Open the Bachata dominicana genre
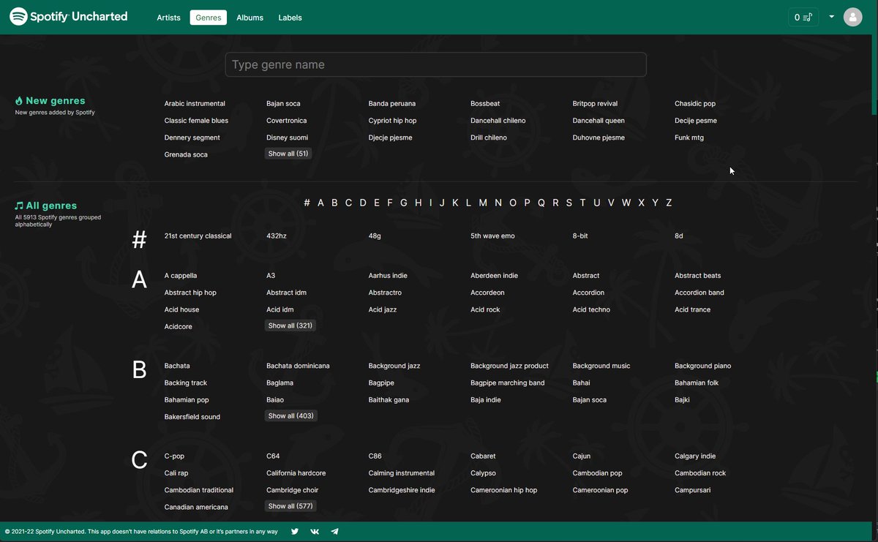 pyautogui.click(x=298, y=366)
